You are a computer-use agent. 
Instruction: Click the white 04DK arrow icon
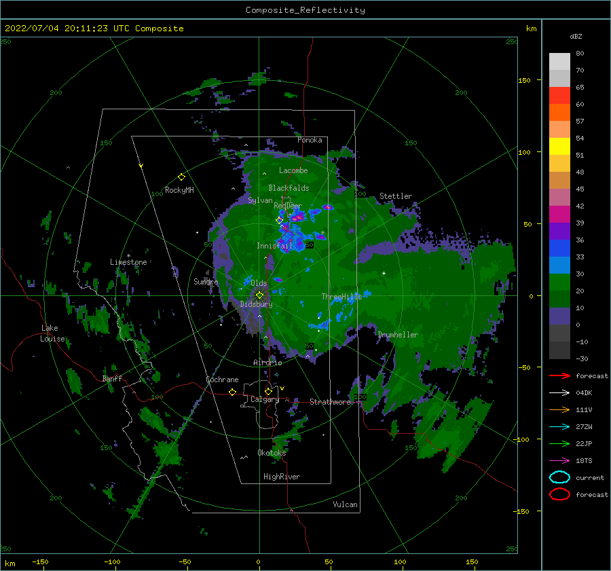click(x=559, y=392)
